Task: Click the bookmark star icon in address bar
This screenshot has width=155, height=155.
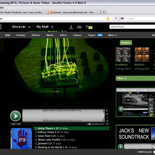Action: pyautogui.click(x=108, y=19)
